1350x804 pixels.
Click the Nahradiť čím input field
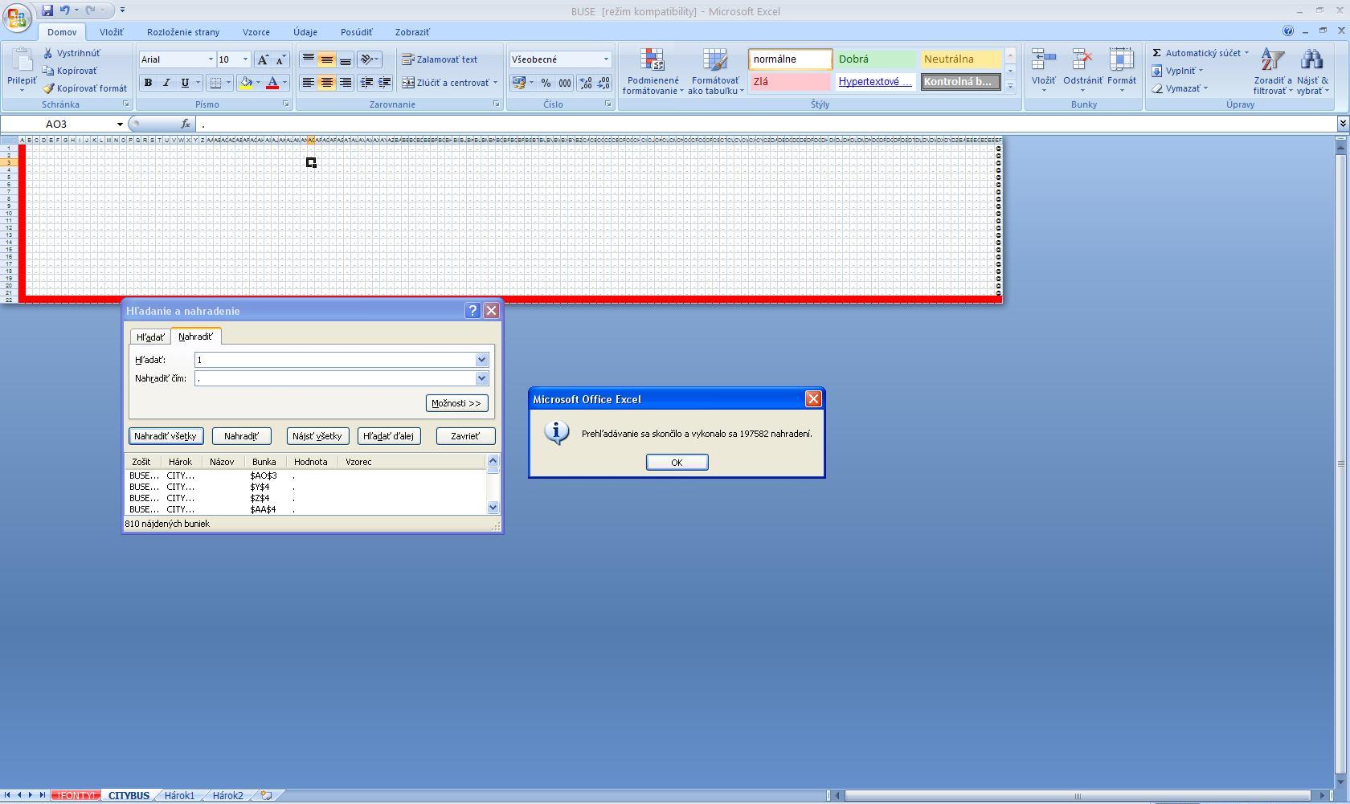coord(335,378)
